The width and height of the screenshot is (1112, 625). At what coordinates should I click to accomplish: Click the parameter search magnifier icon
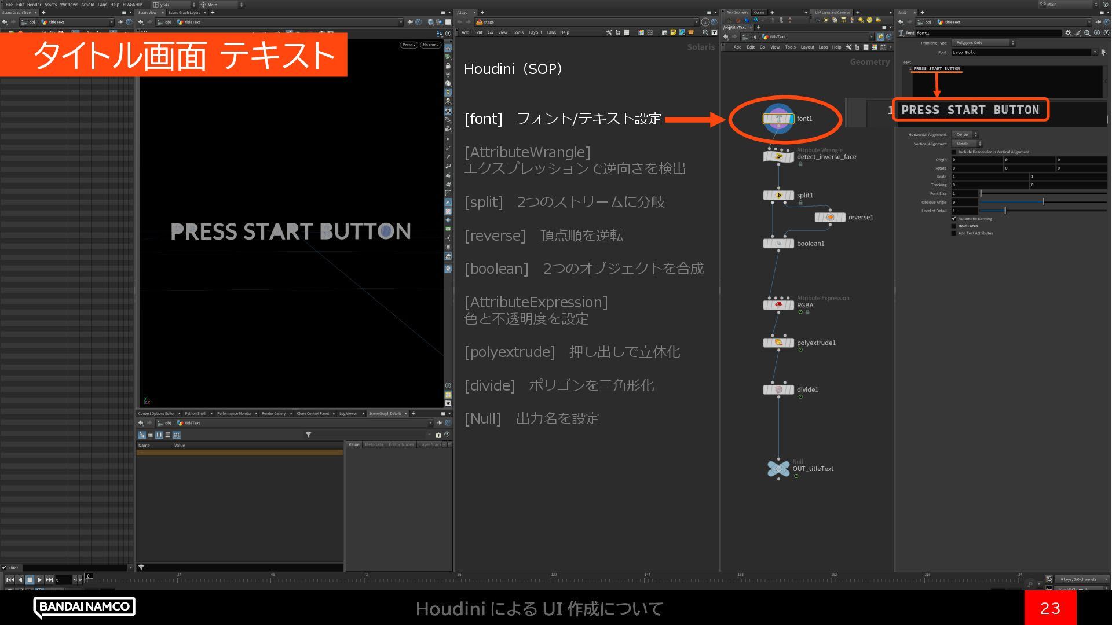click(1087, 33)
